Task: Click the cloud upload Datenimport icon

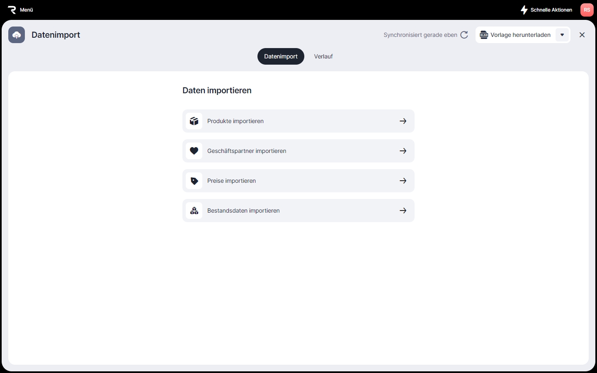Action: pos(17,35)
